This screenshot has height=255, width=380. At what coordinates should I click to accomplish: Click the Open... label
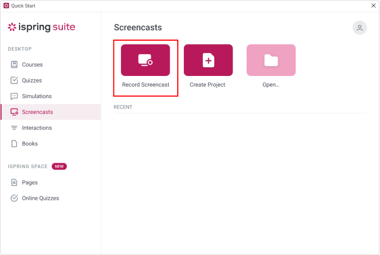click(x=271, y=85)
